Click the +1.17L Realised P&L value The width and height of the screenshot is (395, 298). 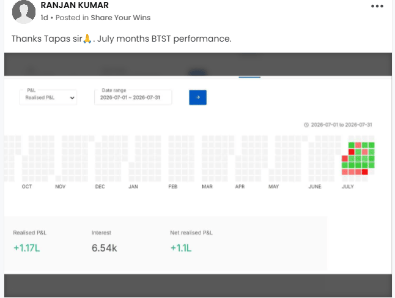click(x=26, y=248)
